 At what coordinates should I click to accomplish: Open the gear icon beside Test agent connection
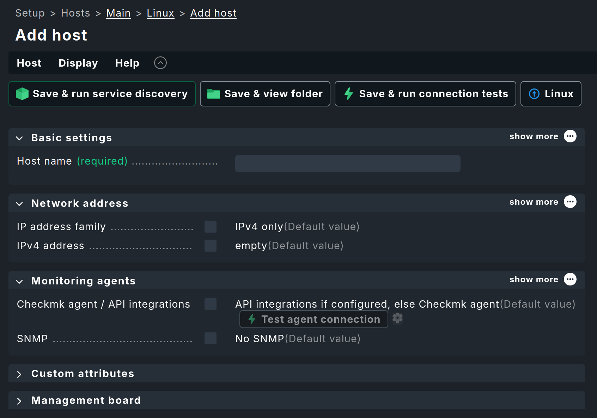(397, 318)
